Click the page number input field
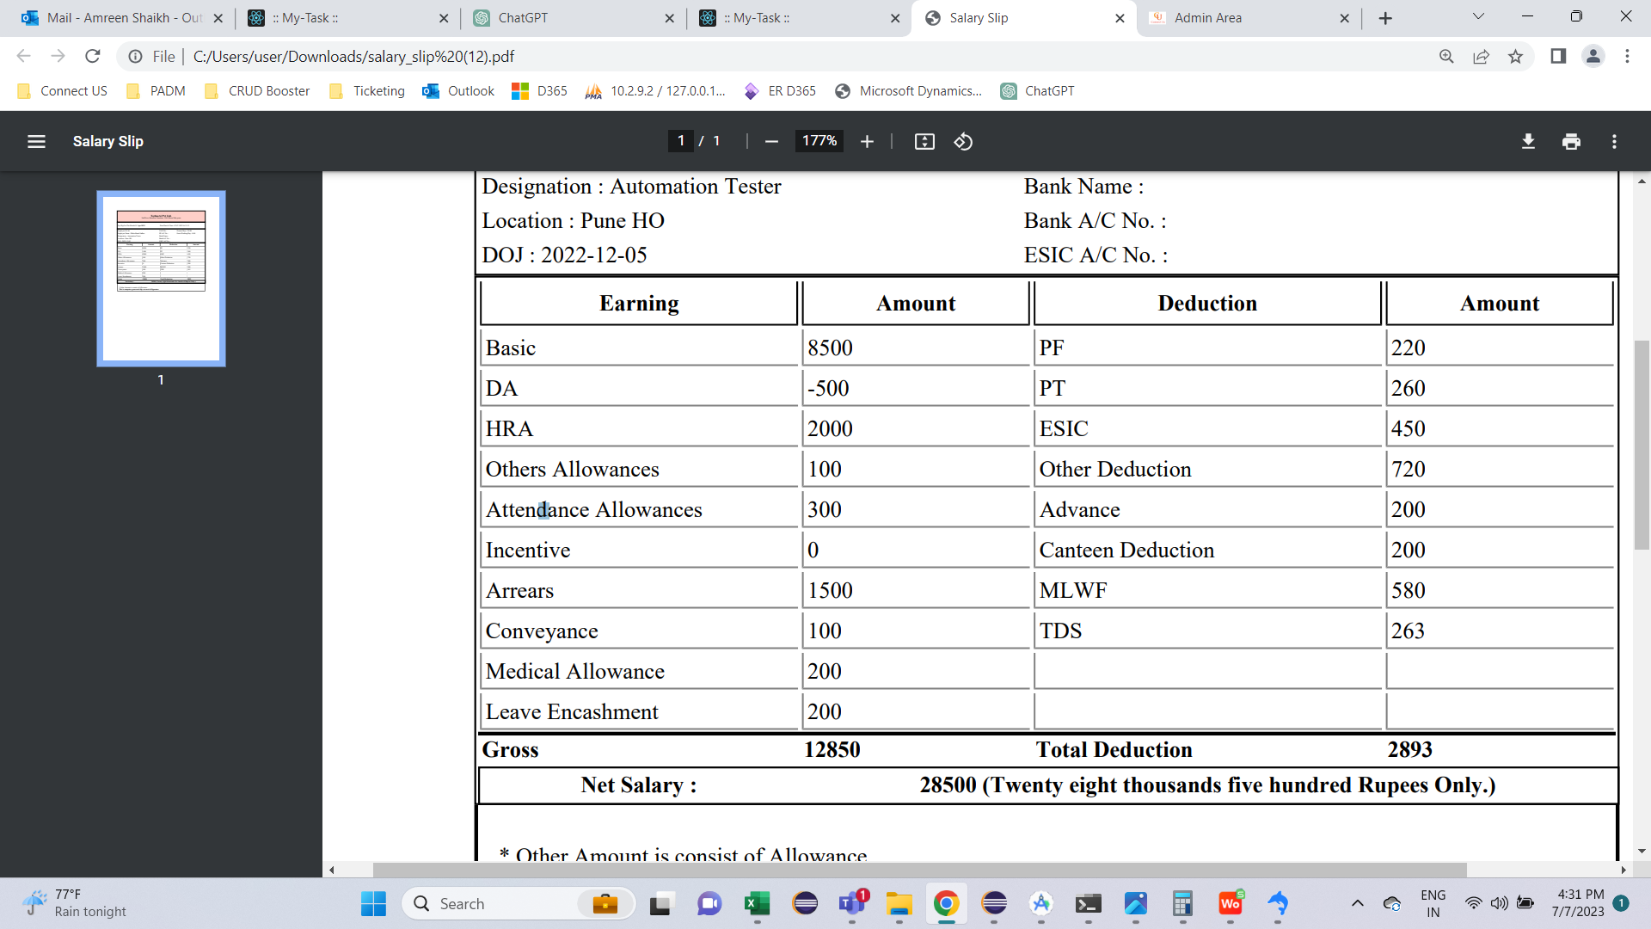Screen dimensions: 1651x929 click(x=681, y=141)
